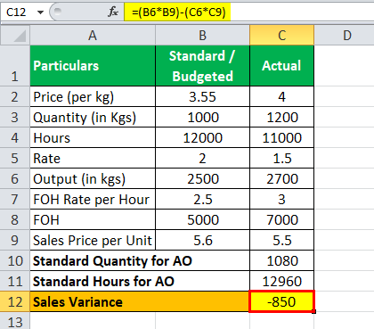Select row 9 header
The width and height of the screenshot is (374, 329).
click(15, 240)
